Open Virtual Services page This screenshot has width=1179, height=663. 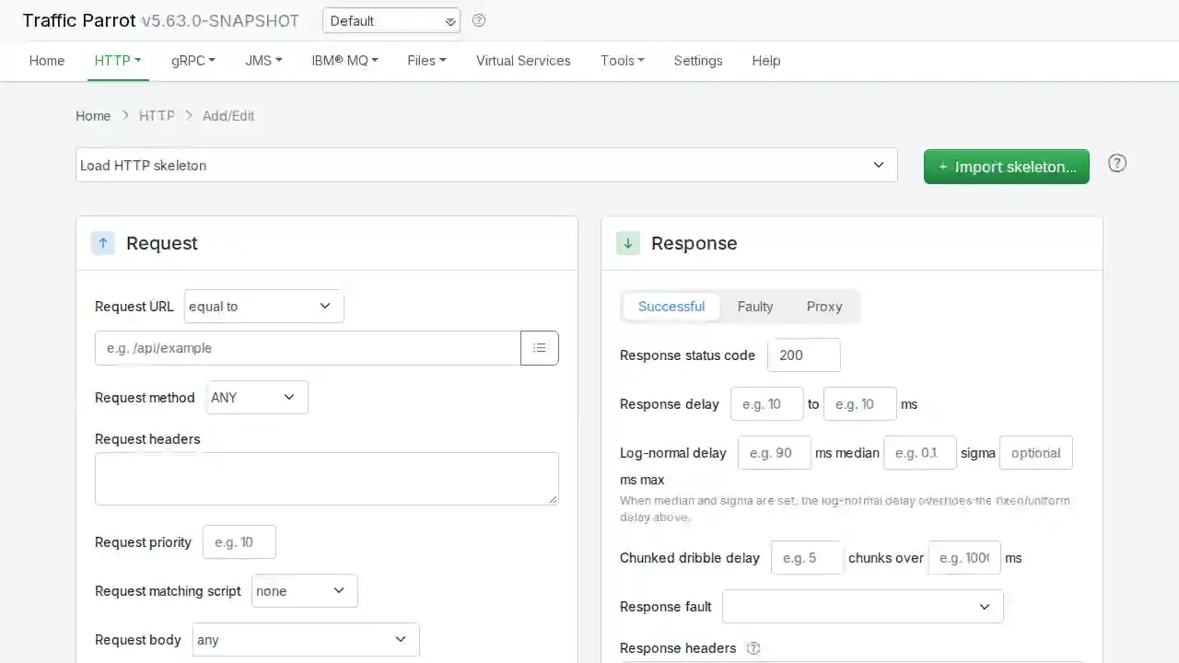[523, 61]
